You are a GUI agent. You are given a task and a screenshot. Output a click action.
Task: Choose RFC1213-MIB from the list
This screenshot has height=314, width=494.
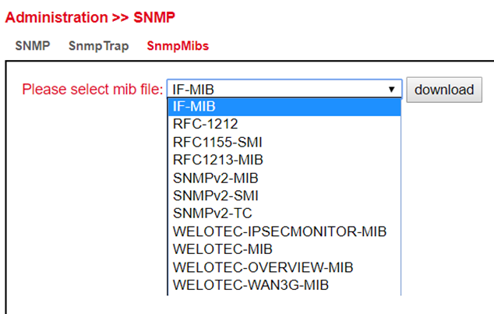pyautogui.click(x=218, y=159)
